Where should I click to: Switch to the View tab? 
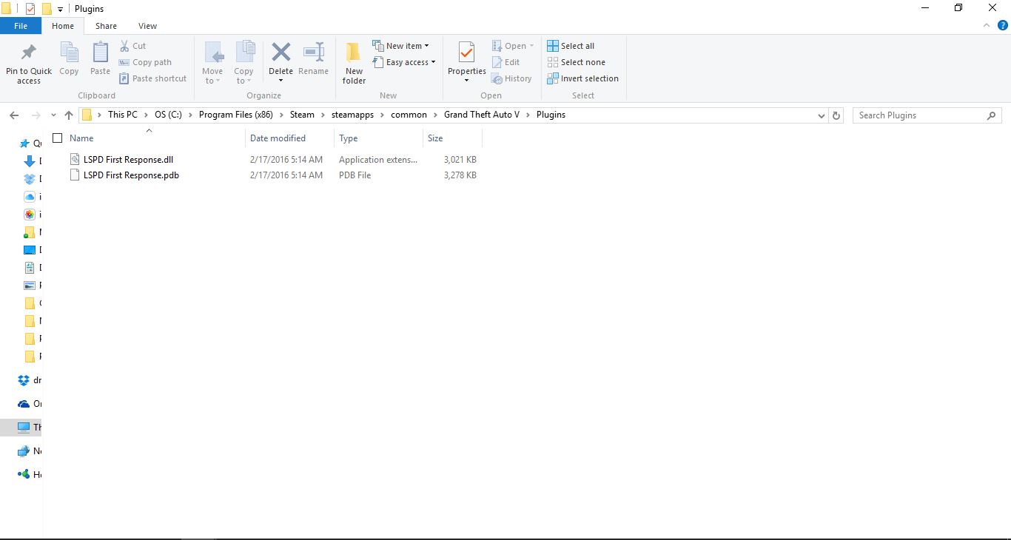(x=148, y=26)
